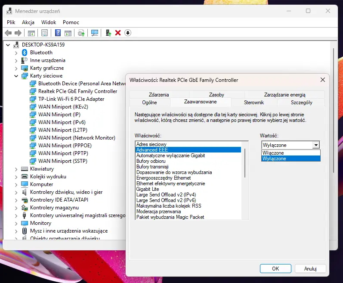This screenshot has width=343, height=283.
Task: Click the red X uninstall device icon
Action: 118,33
